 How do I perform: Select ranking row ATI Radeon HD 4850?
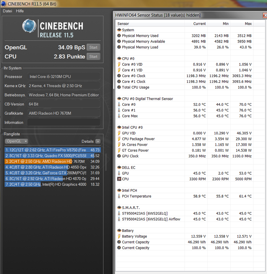[x=52, y=167]
